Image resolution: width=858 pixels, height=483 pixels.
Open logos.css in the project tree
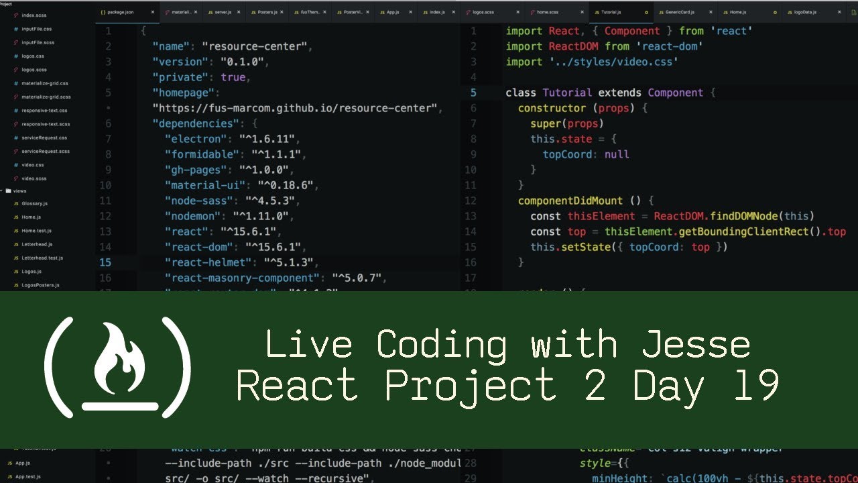point(33,56)
